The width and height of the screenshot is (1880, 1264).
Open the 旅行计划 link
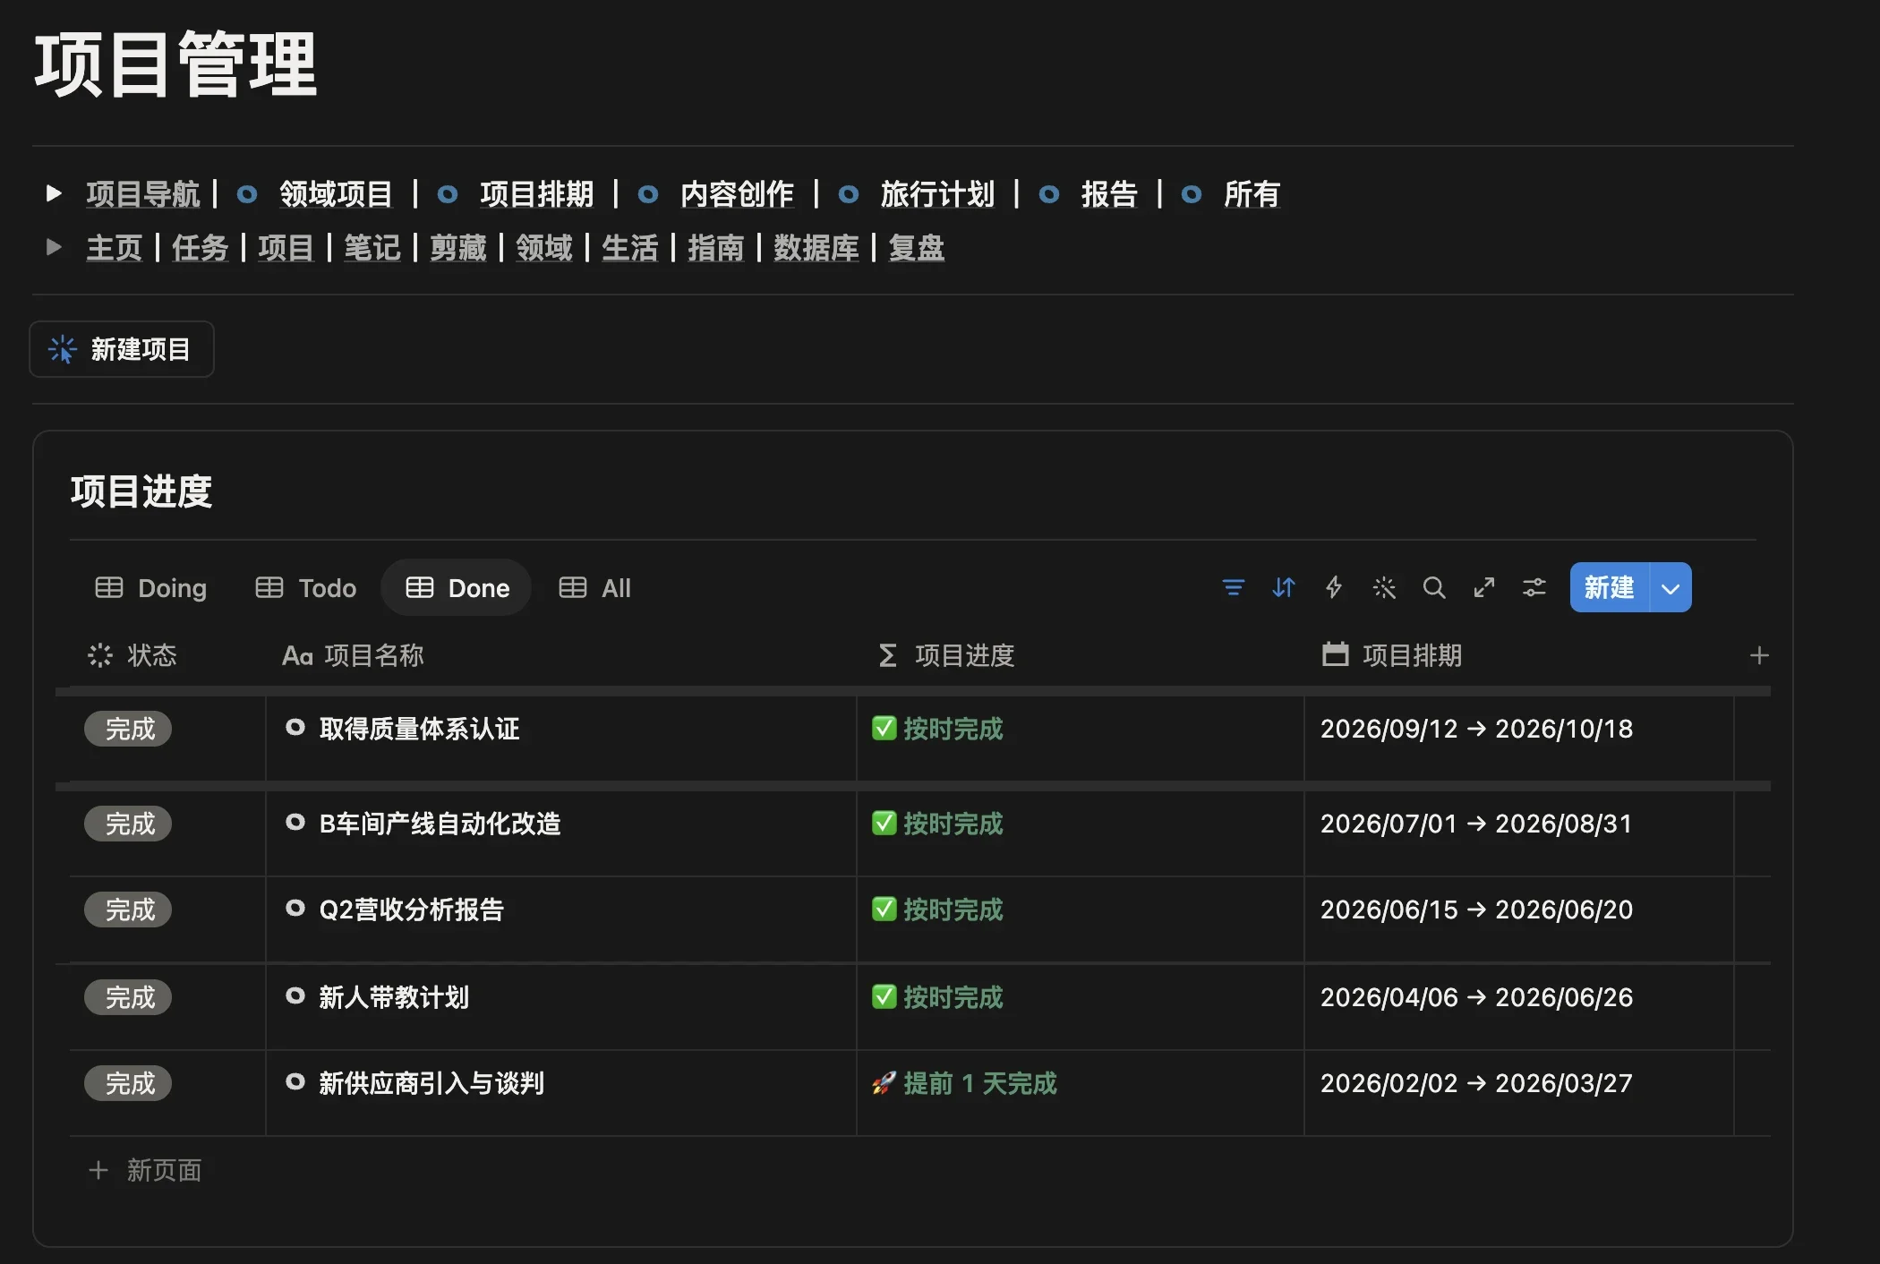click(937, 193)
